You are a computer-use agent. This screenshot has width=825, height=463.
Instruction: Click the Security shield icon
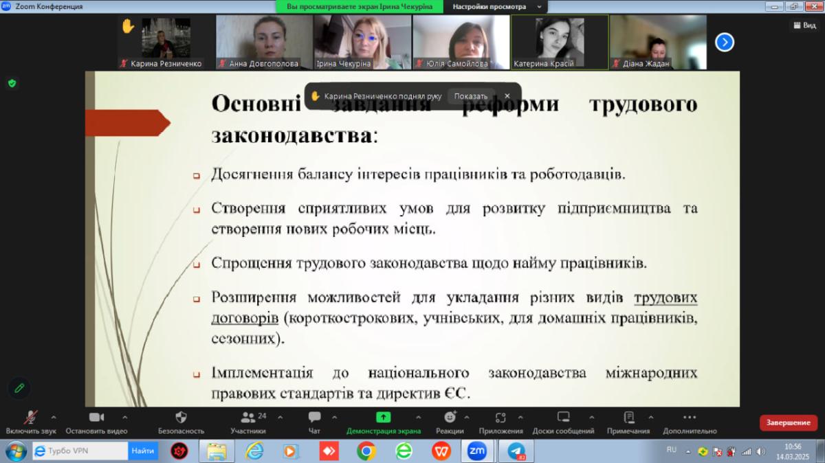point(181,418)
